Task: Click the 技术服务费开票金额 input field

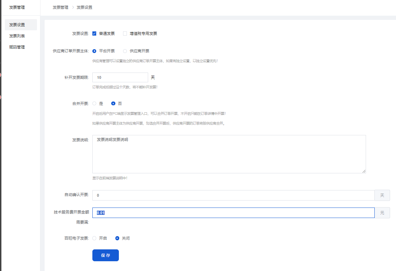Action: 233,213
